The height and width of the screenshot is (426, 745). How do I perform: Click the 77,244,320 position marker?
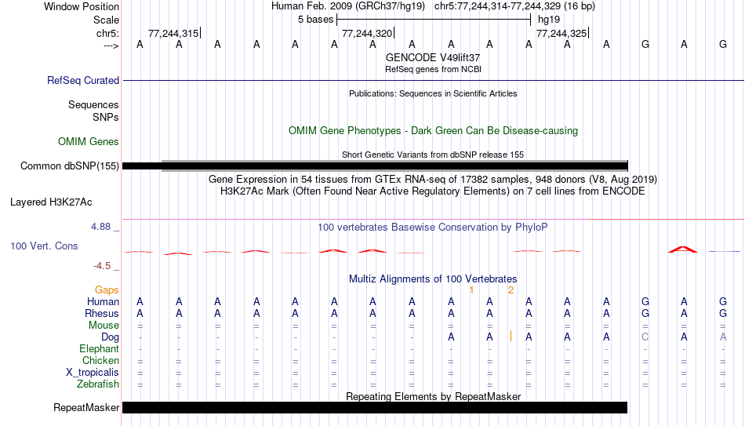tap(368, 33)
